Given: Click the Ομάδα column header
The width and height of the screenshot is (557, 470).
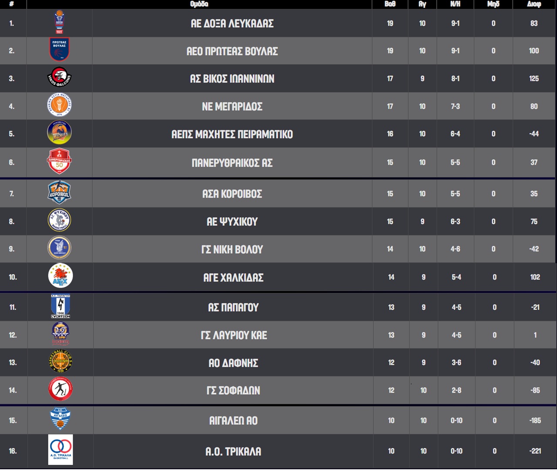Looking at the screenshot, I should point(199,4).
